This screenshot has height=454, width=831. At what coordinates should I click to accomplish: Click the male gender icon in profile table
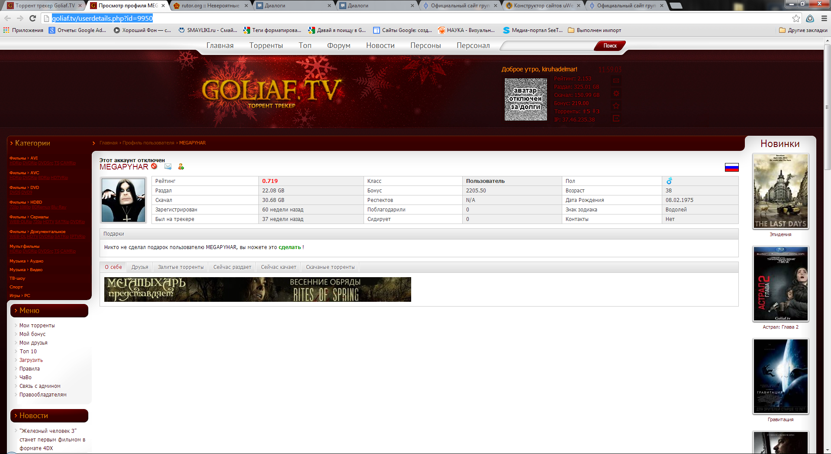pos(669,181)
